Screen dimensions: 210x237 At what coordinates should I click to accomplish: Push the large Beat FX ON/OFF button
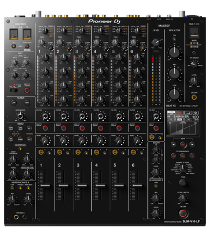coord(183,214)
